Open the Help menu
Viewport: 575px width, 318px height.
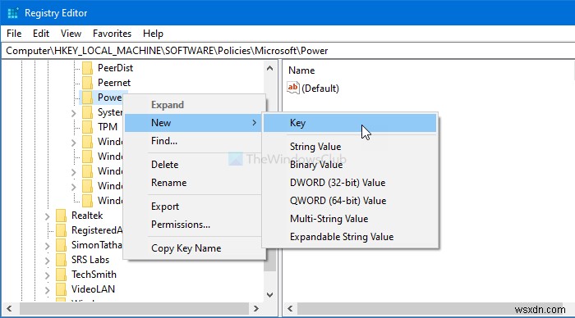(x=153, y=34)
